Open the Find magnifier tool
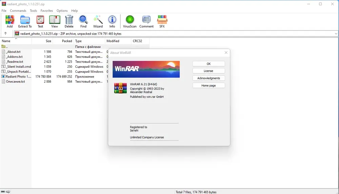The image size is (339, 194). [x=83, y=21]
